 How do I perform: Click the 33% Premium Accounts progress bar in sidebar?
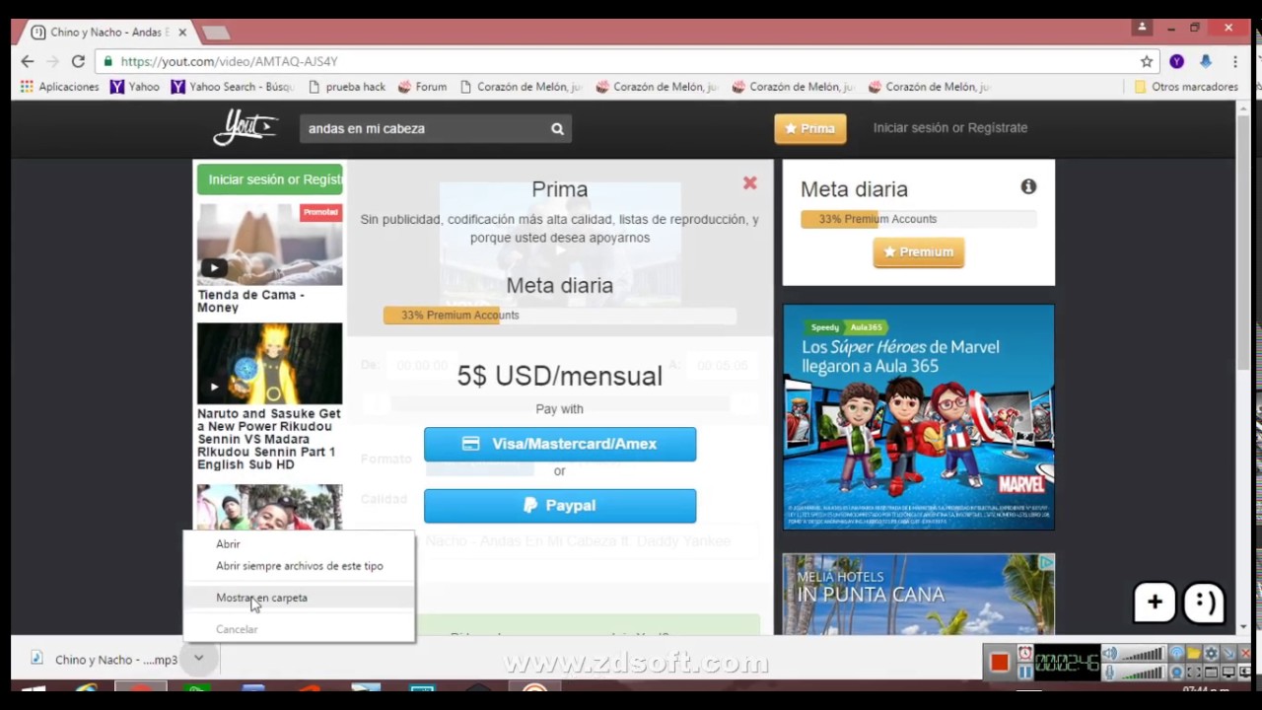point(918,219)
